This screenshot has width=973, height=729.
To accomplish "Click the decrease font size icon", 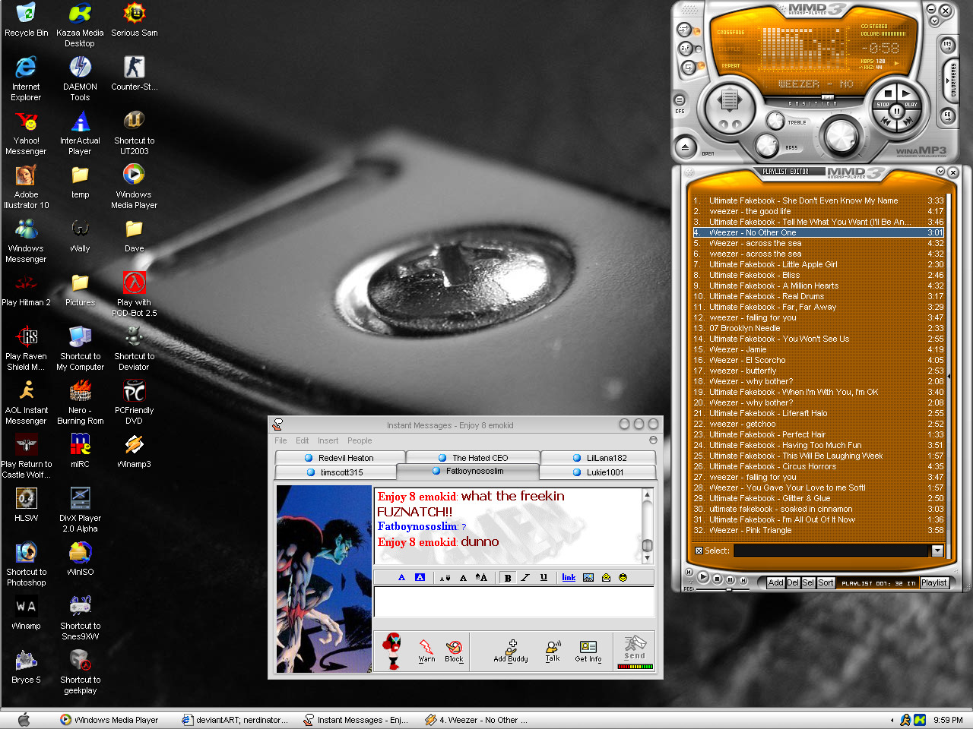I will pyautogui.click(x=445, y=578).
